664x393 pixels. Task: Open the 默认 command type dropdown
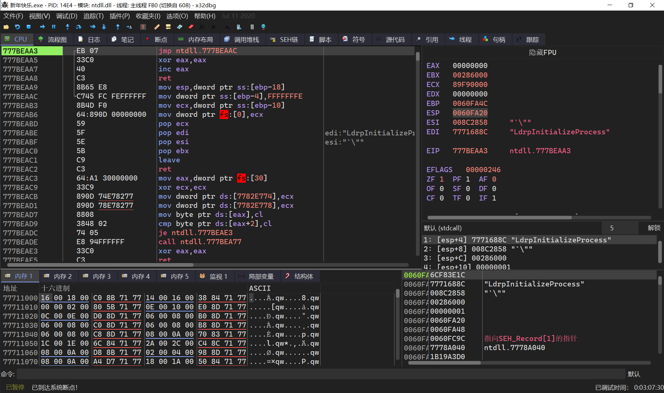tap(634, 374)
